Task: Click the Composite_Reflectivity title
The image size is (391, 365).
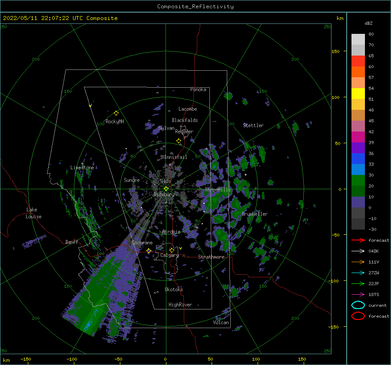Action: coord(195,7)
